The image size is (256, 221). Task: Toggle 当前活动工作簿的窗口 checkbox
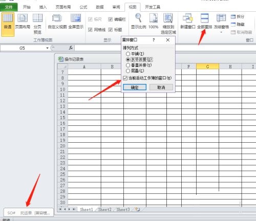[125, 78]
